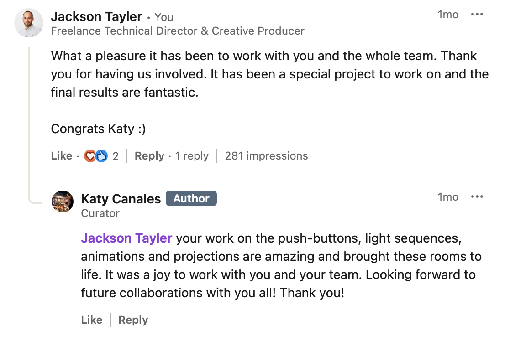View the reactions count of 2

pyautogui.click(x=116, y=156)
